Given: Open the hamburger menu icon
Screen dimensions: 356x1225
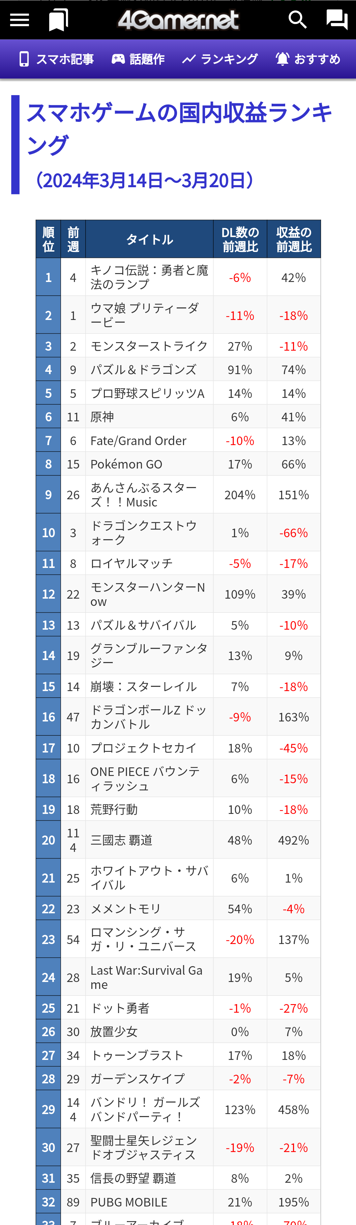Looking at the screenshot, I should tap(19, 20).
